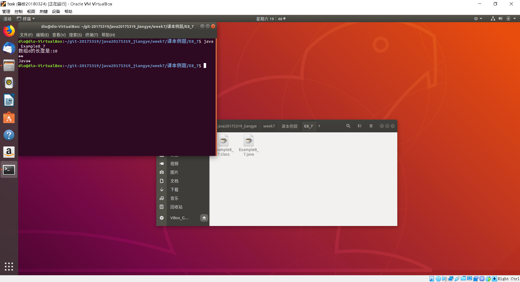Click VirtualBox mouse integration status icon
Screen dimensions: 520x282
click(488, 279)
